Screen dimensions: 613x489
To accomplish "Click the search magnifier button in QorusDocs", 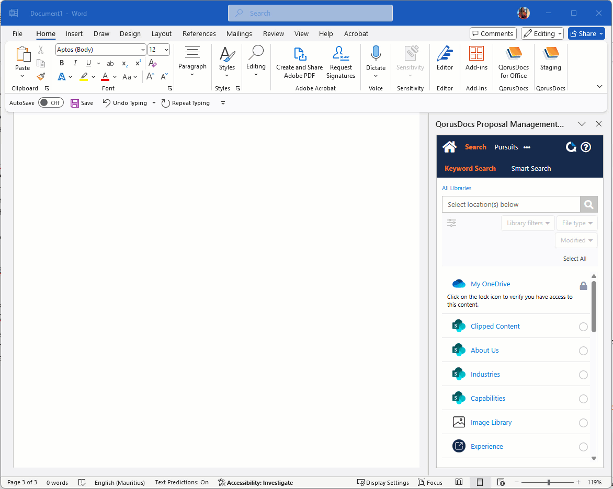I will 589,204.
